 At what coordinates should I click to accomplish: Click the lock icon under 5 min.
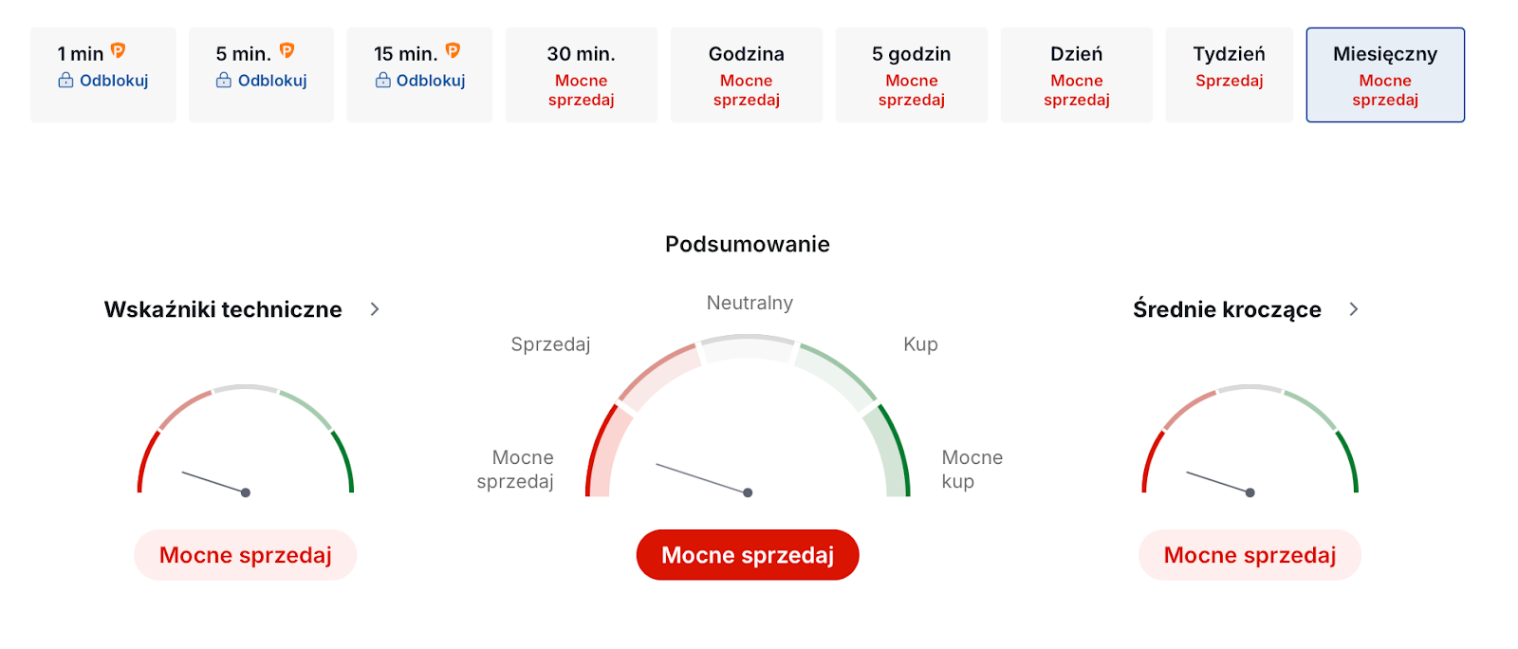pos(224,81)
